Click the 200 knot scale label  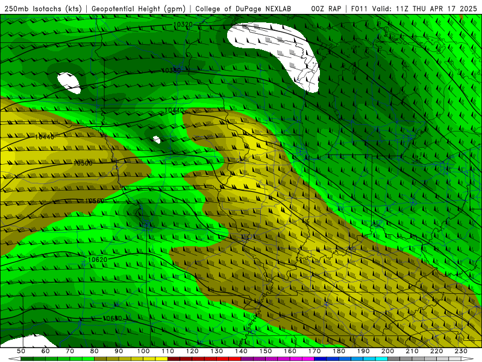388,351
